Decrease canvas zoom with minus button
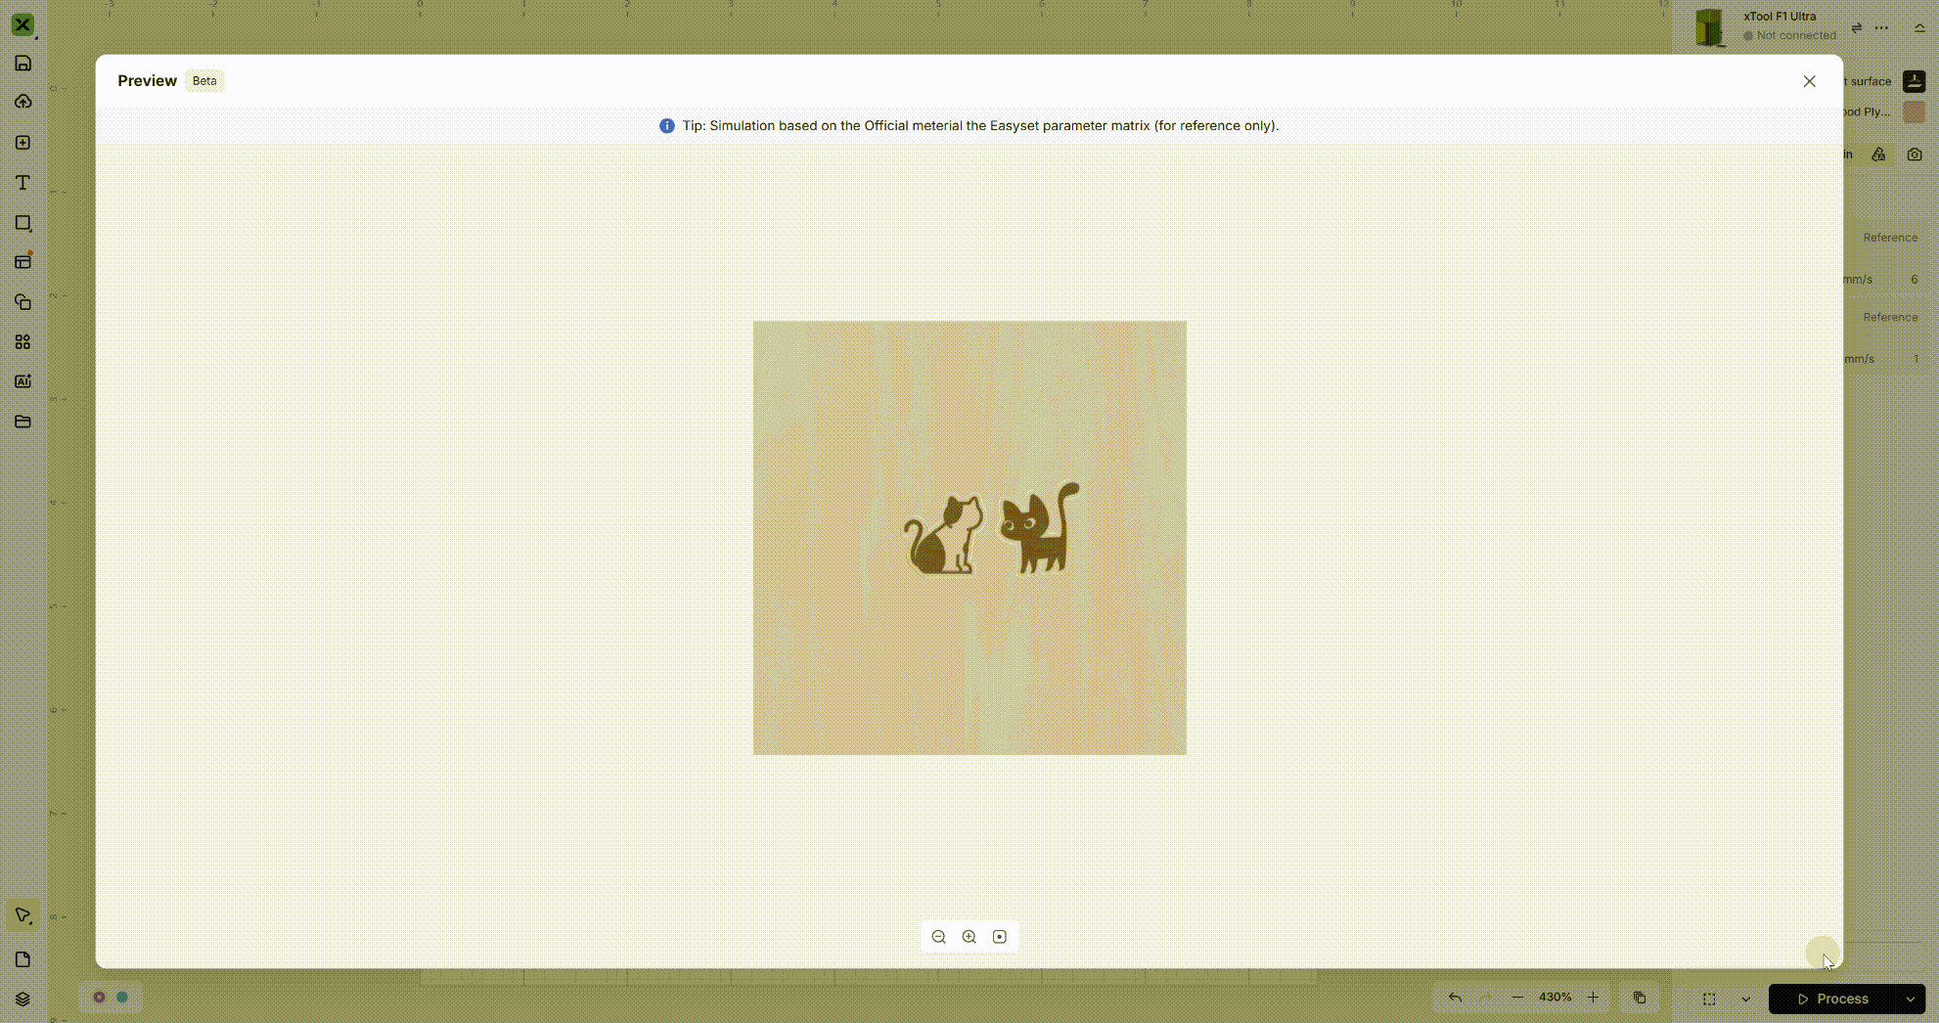Viewport: 1939px width, 1023px height. [x=1517, y=998]
